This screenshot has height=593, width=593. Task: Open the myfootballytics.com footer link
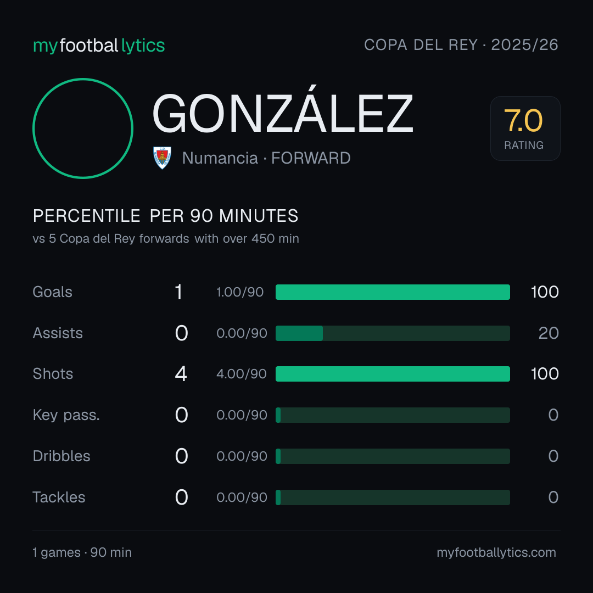(496, 552)
